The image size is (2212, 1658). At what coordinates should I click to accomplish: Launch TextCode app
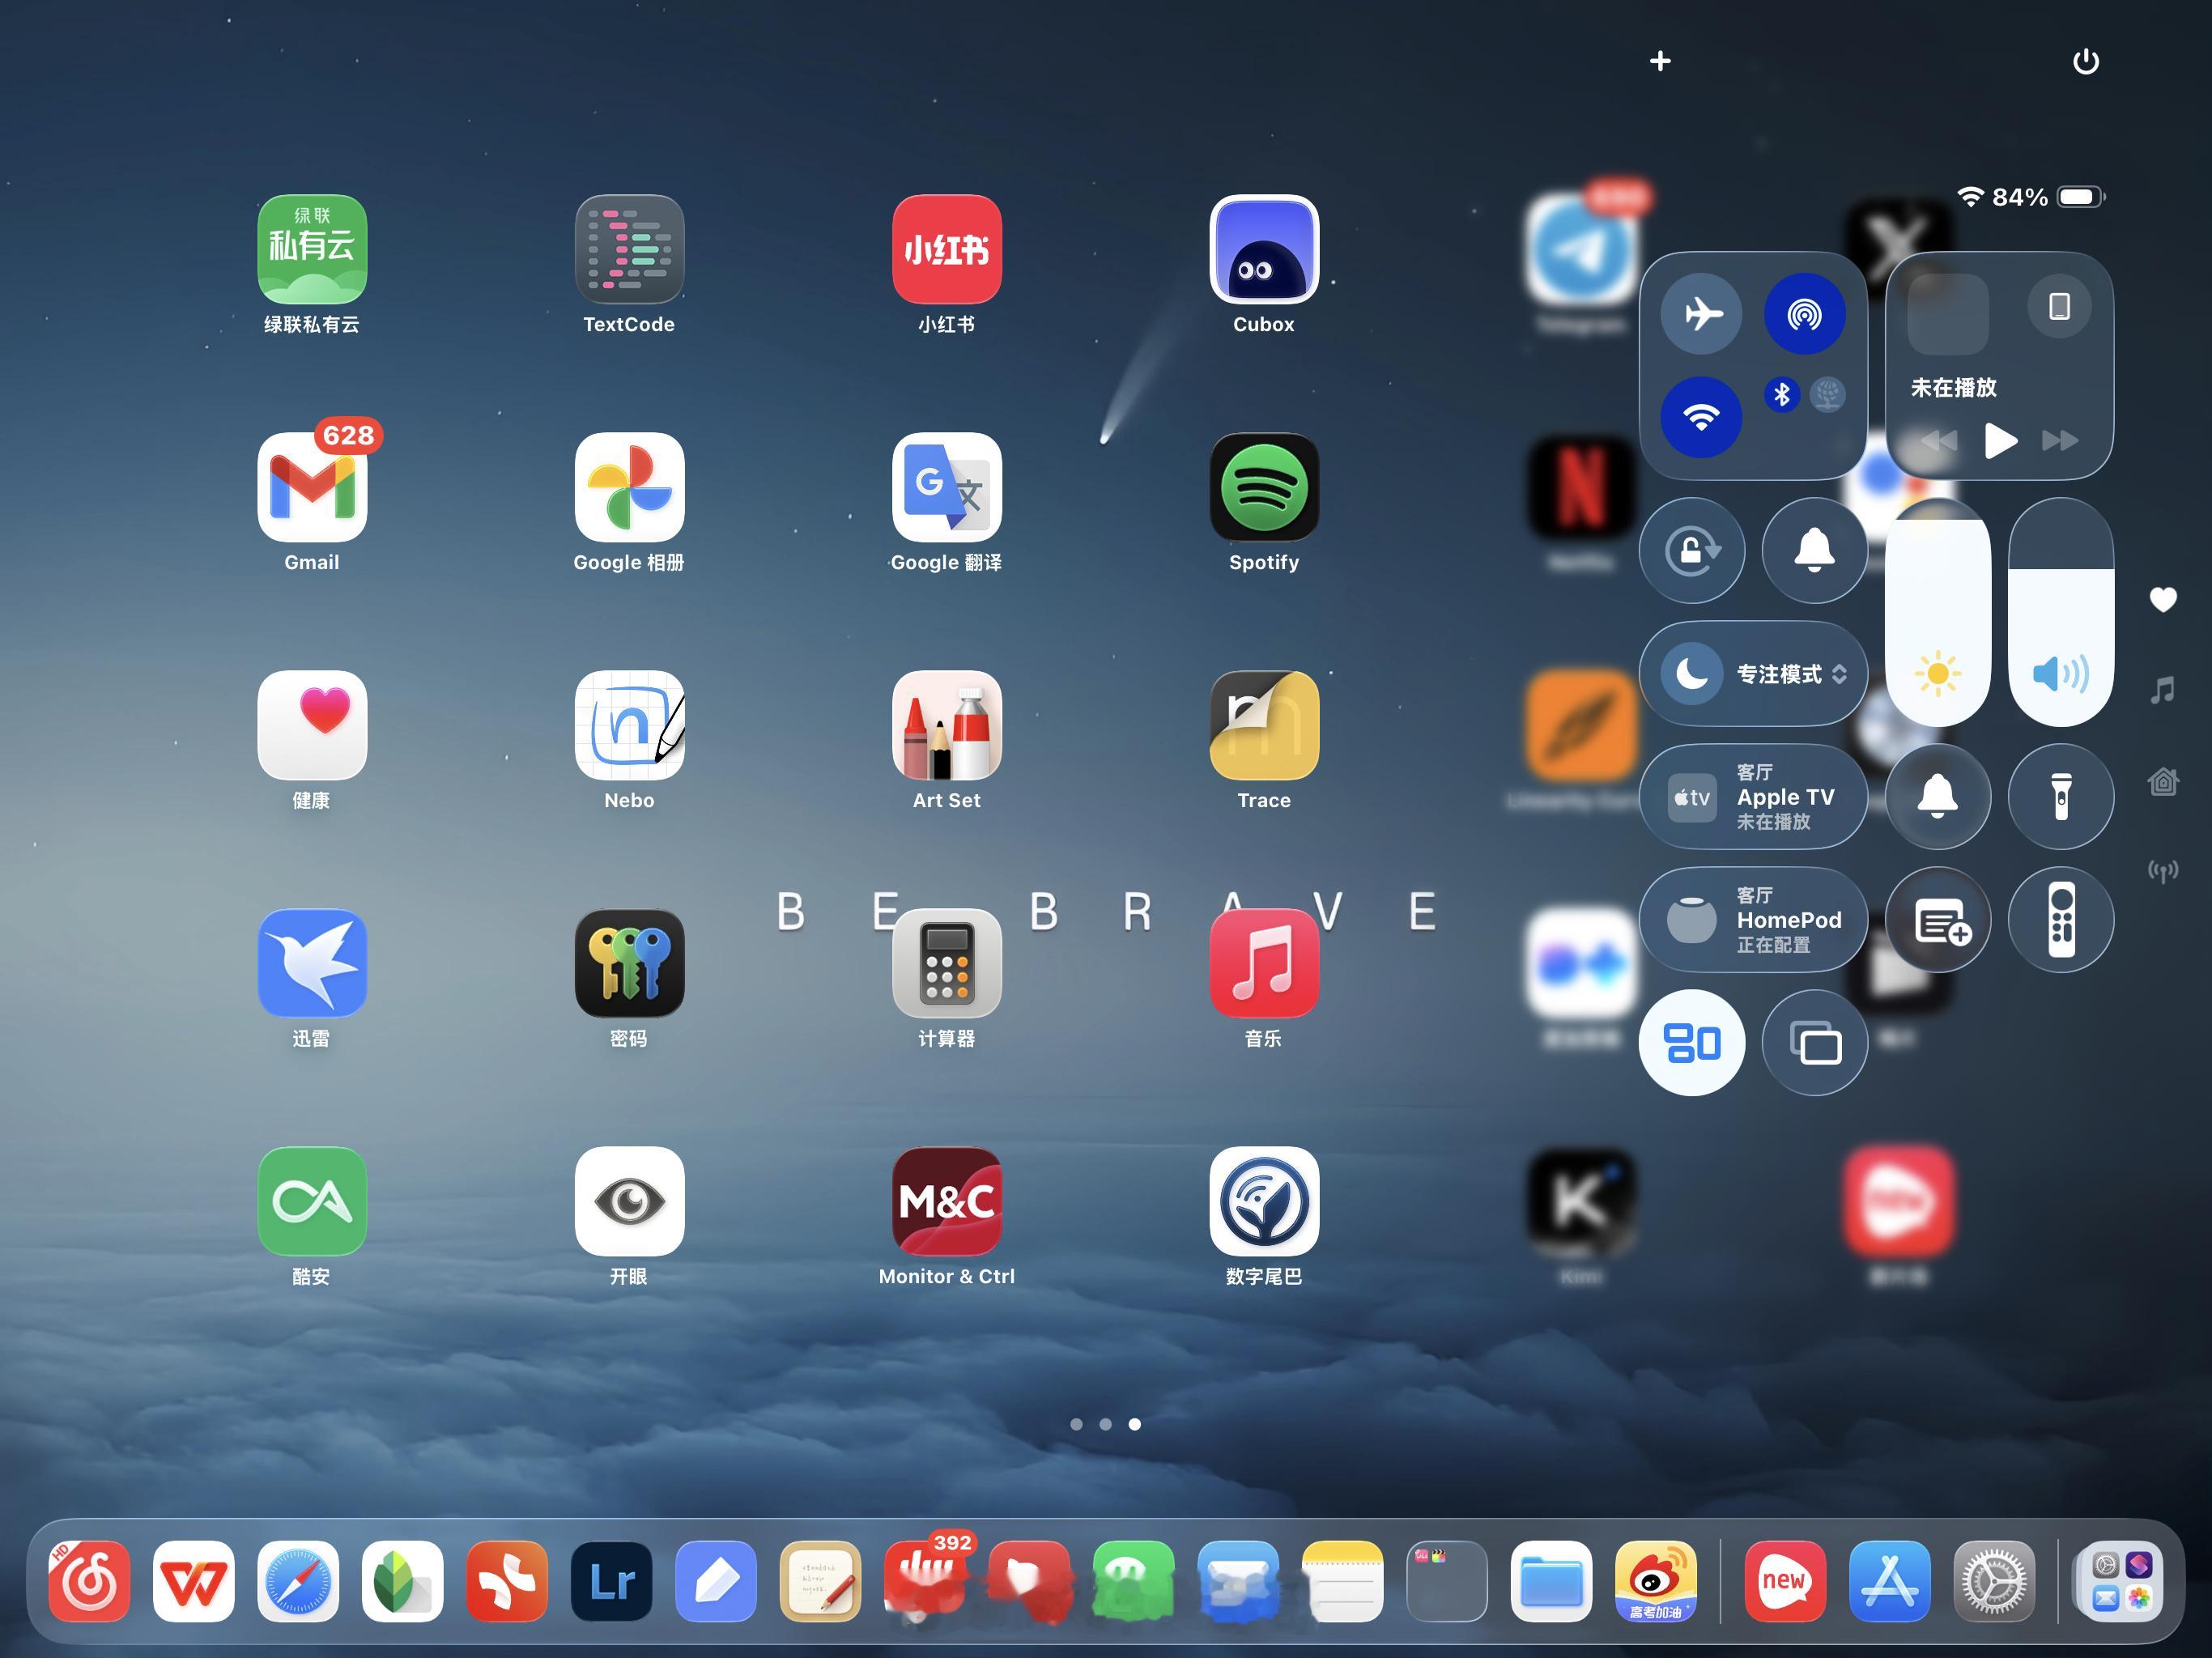tap(629, 250)
